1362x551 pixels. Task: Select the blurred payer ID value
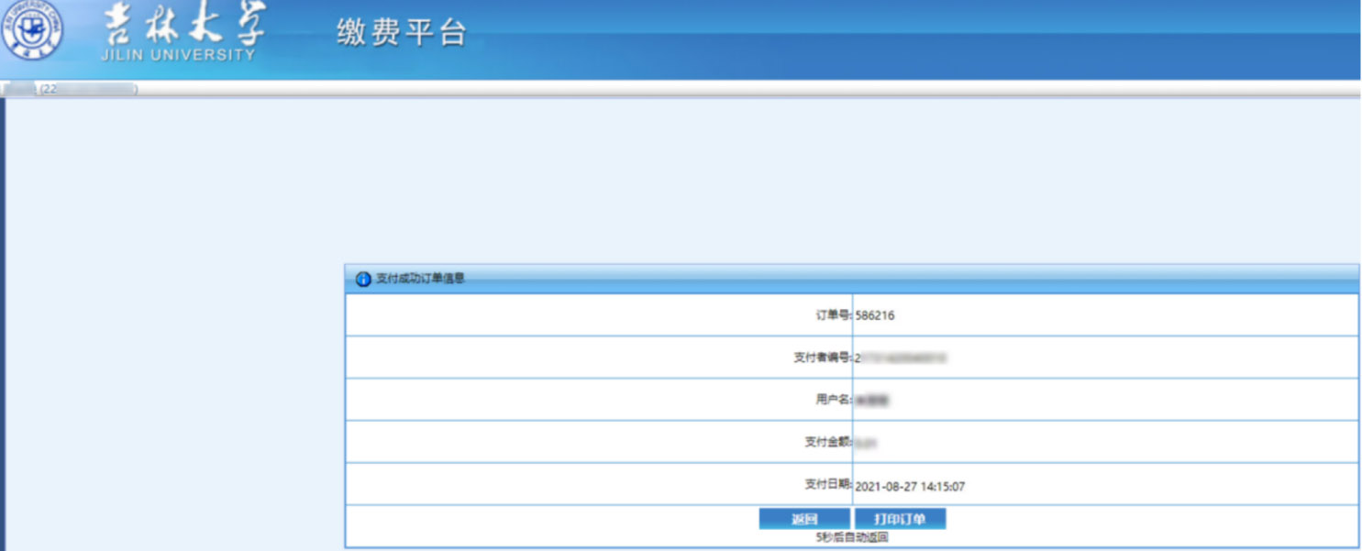(x=901, y=358)
